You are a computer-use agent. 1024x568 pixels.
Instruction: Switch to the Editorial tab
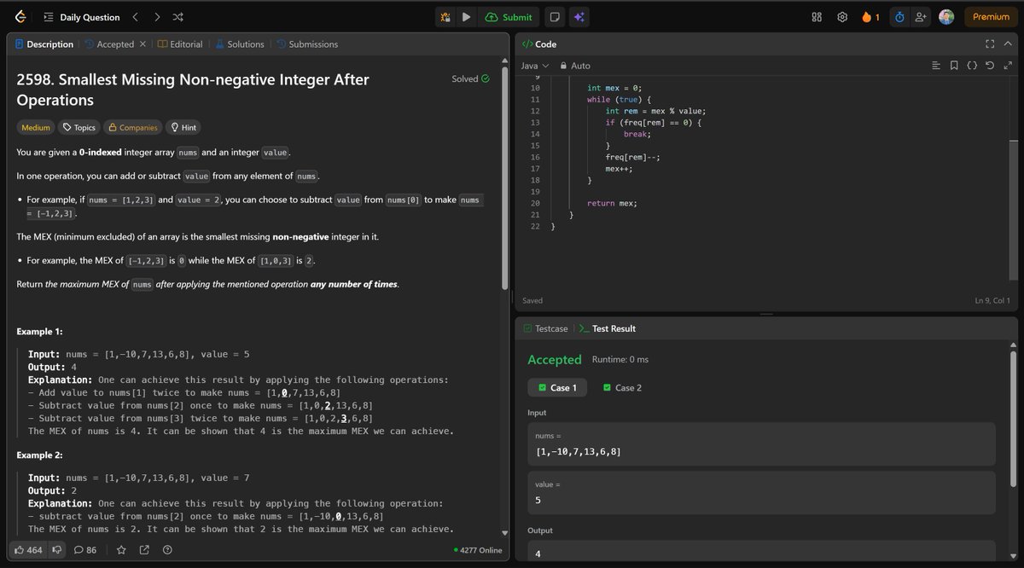[x=180, y=44]
